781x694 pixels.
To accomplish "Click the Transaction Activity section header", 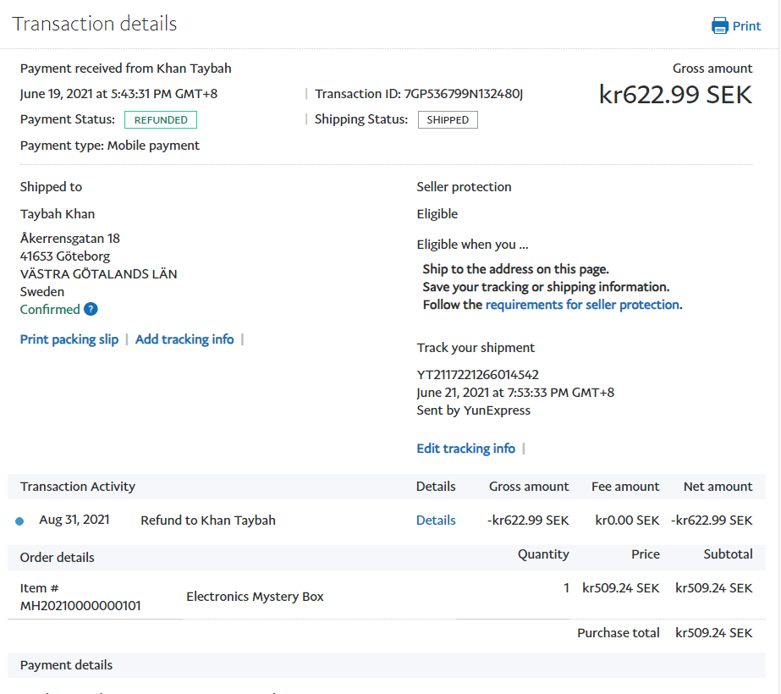I will pyautogui.click(x=78, y=487).
